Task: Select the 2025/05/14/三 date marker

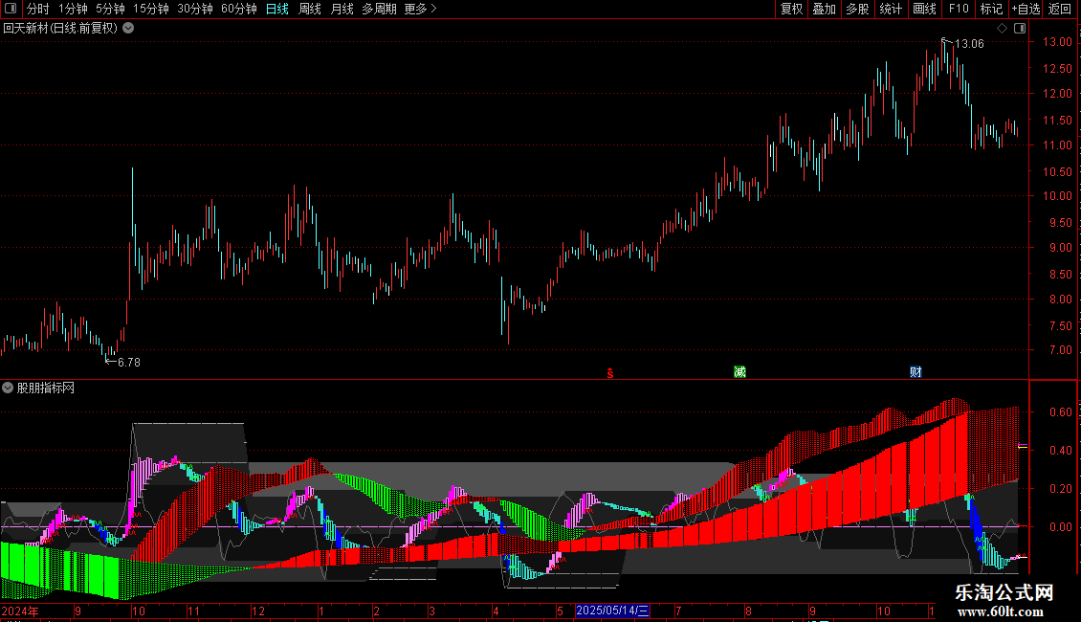Action: tap(612, 611)
